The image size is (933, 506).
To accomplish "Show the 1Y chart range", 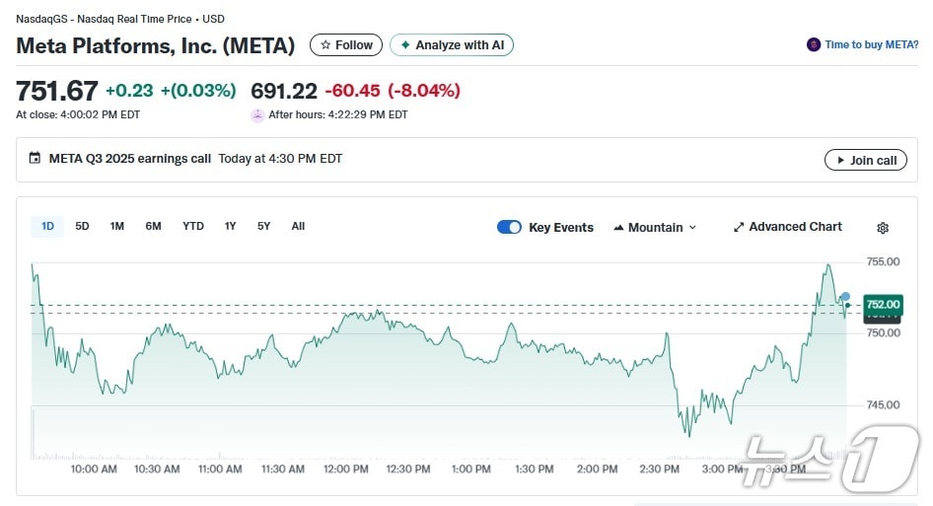I will (x=230, y=226).
